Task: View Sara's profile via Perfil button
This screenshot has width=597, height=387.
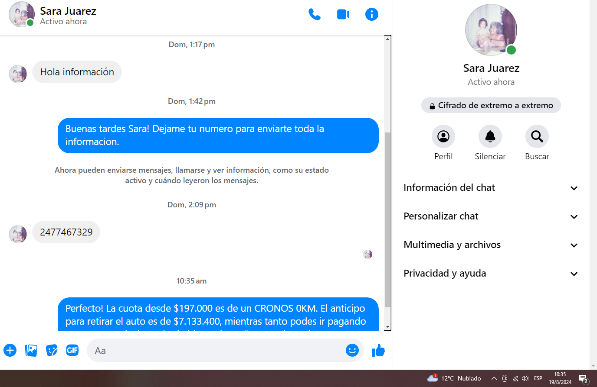Action: click(x=443, y=137)
